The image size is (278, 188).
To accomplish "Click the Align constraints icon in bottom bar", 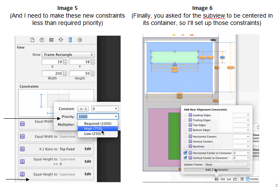I will (216, 178).
